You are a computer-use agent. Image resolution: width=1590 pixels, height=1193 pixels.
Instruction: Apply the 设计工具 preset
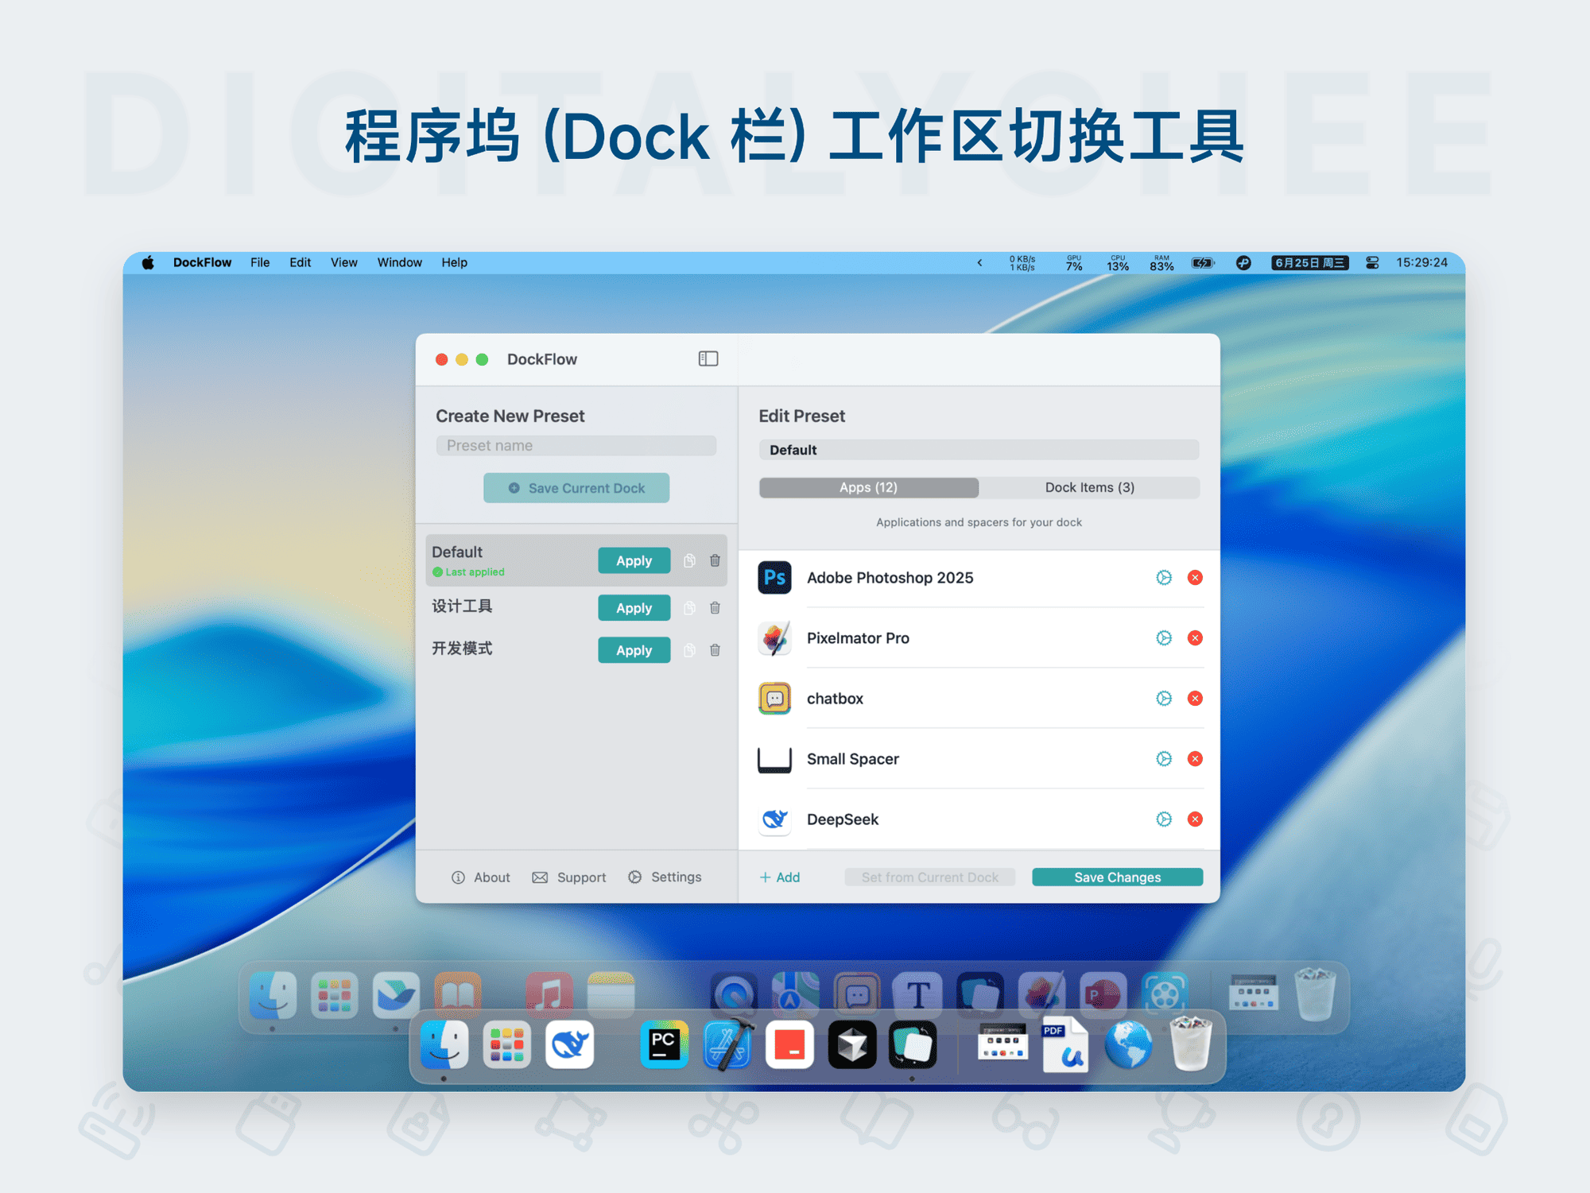point(634,607)
